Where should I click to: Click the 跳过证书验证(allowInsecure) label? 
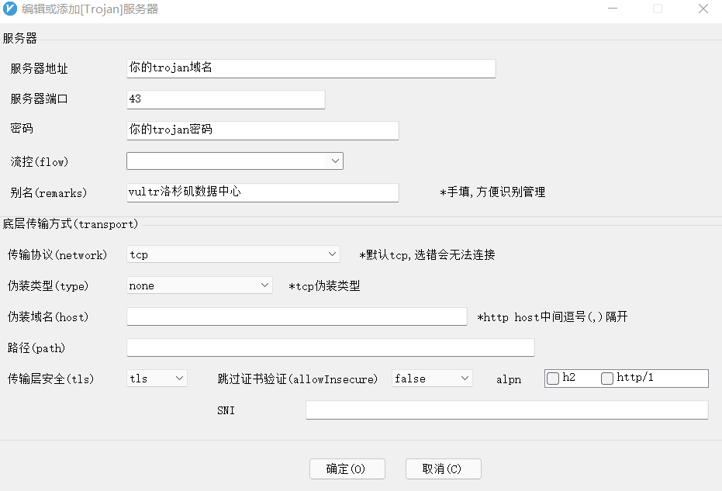298,379
